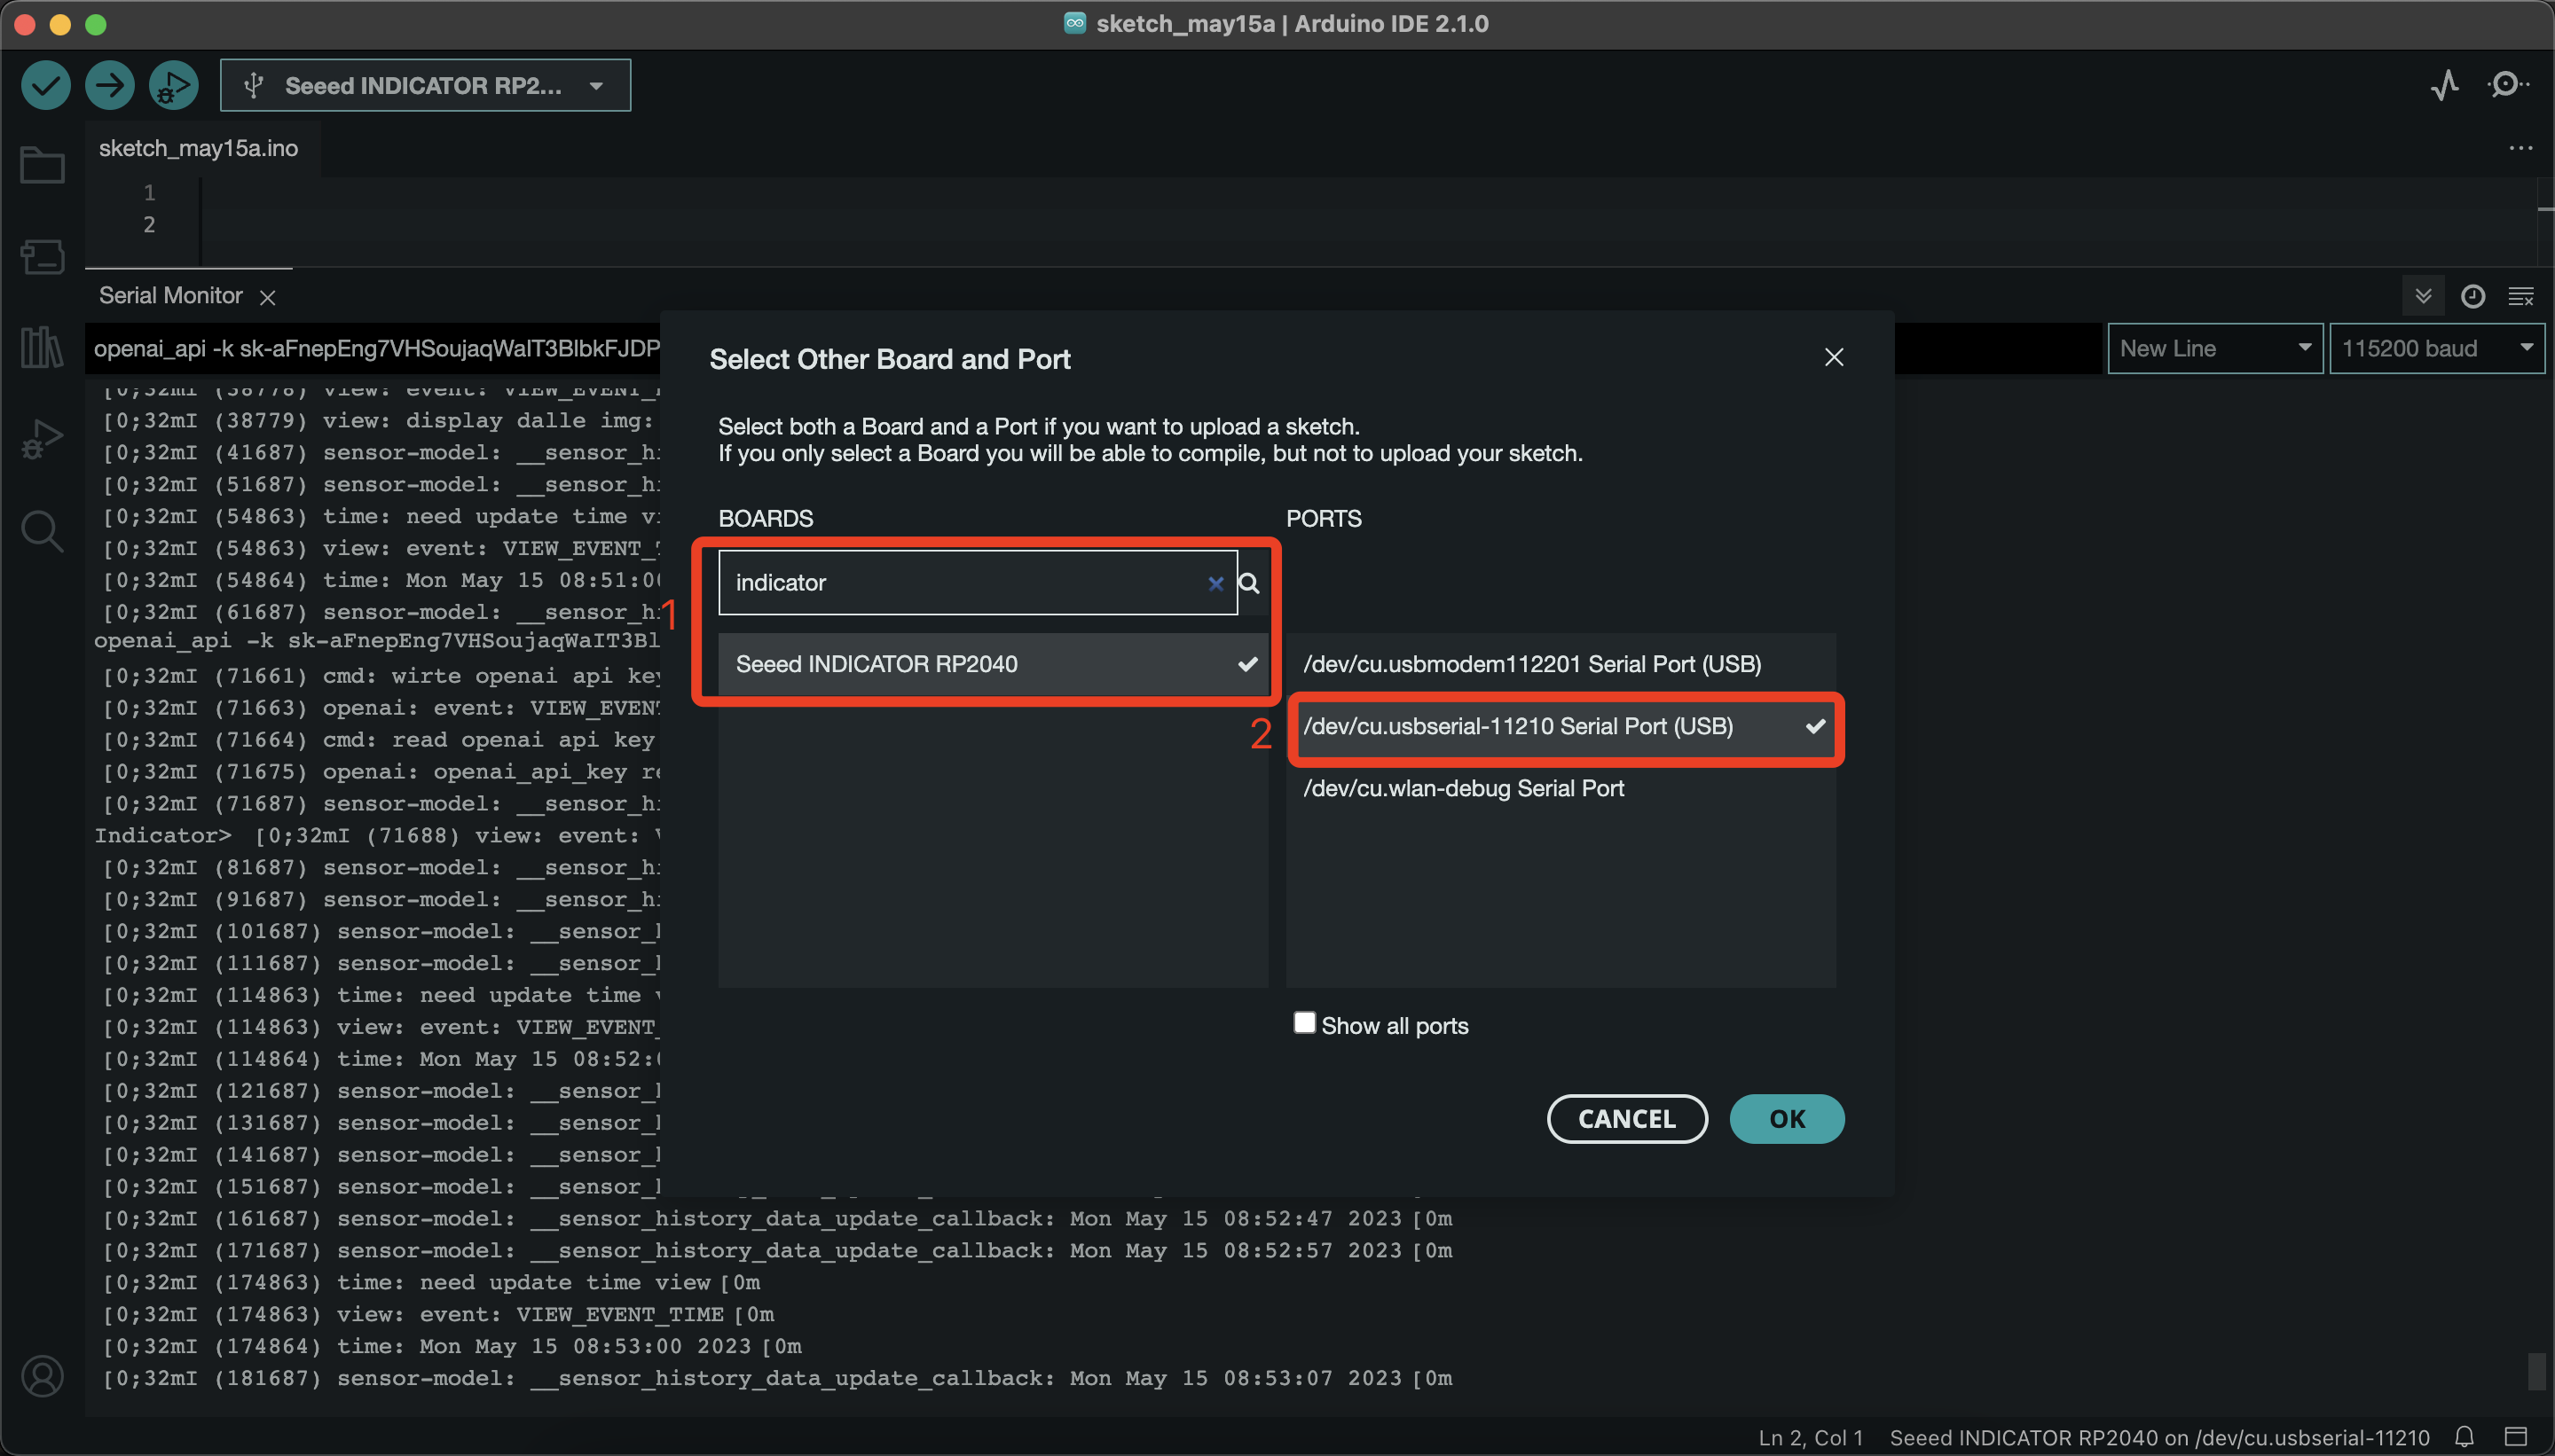Select port /dev/cu.usbmodem112201

pyautogui.click(x=1561, y=664)
